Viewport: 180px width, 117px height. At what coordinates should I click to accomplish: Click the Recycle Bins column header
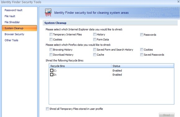coord(80,66)
